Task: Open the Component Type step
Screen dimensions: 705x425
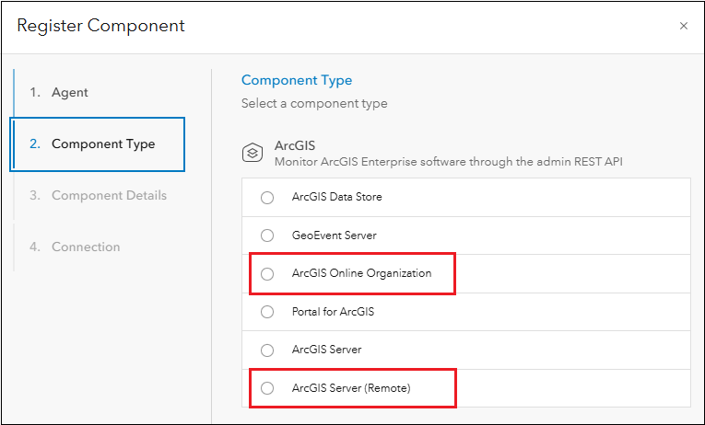Action: pos(103,144)
